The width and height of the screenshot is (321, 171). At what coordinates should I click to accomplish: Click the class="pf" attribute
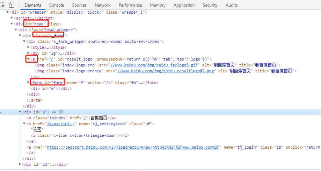coord(141,124)
